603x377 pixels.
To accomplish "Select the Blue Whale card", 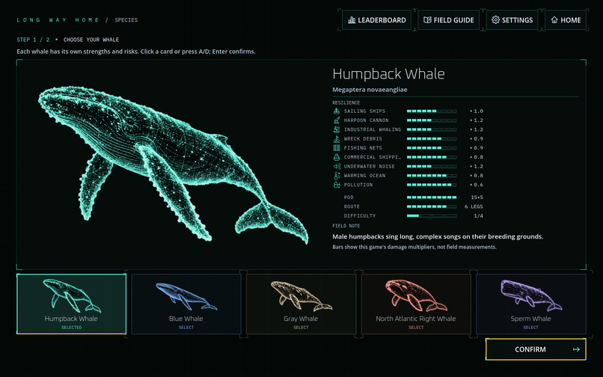I will click(186, 304).
